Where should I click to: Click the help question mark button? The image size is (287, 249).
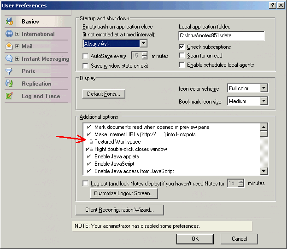tap(271, 5)
